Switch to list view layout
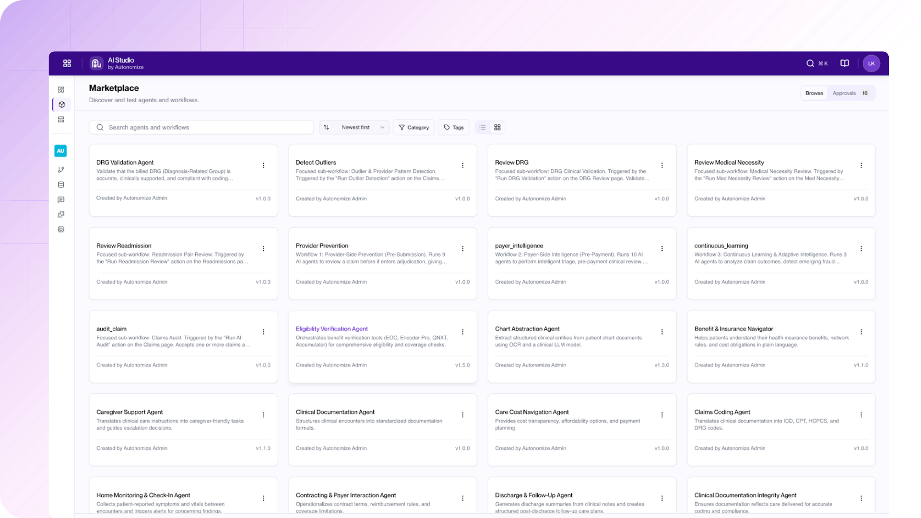Screen dimensions: 921x518 [482, 127]
